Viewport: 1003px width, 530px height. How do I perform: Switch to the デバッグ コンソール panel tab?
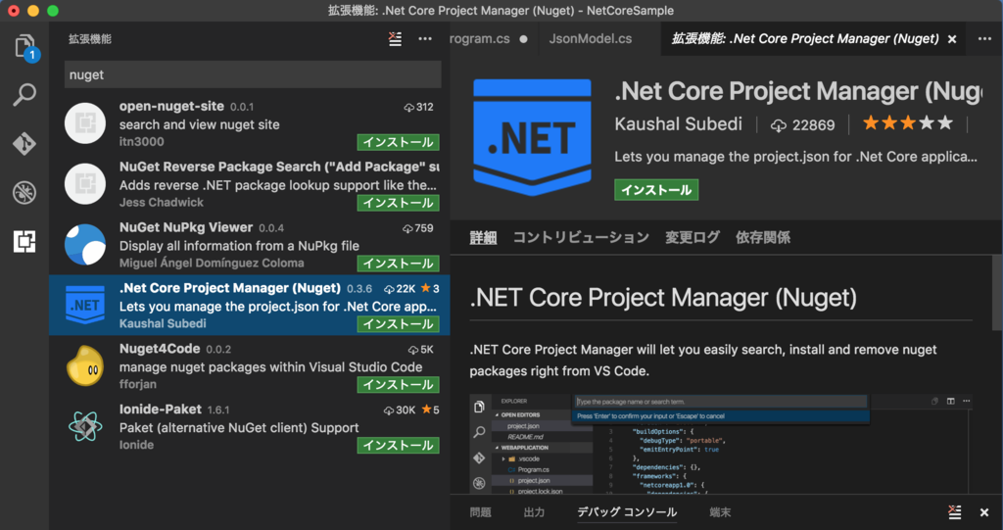pyautogui.click(x=627, y=512)
